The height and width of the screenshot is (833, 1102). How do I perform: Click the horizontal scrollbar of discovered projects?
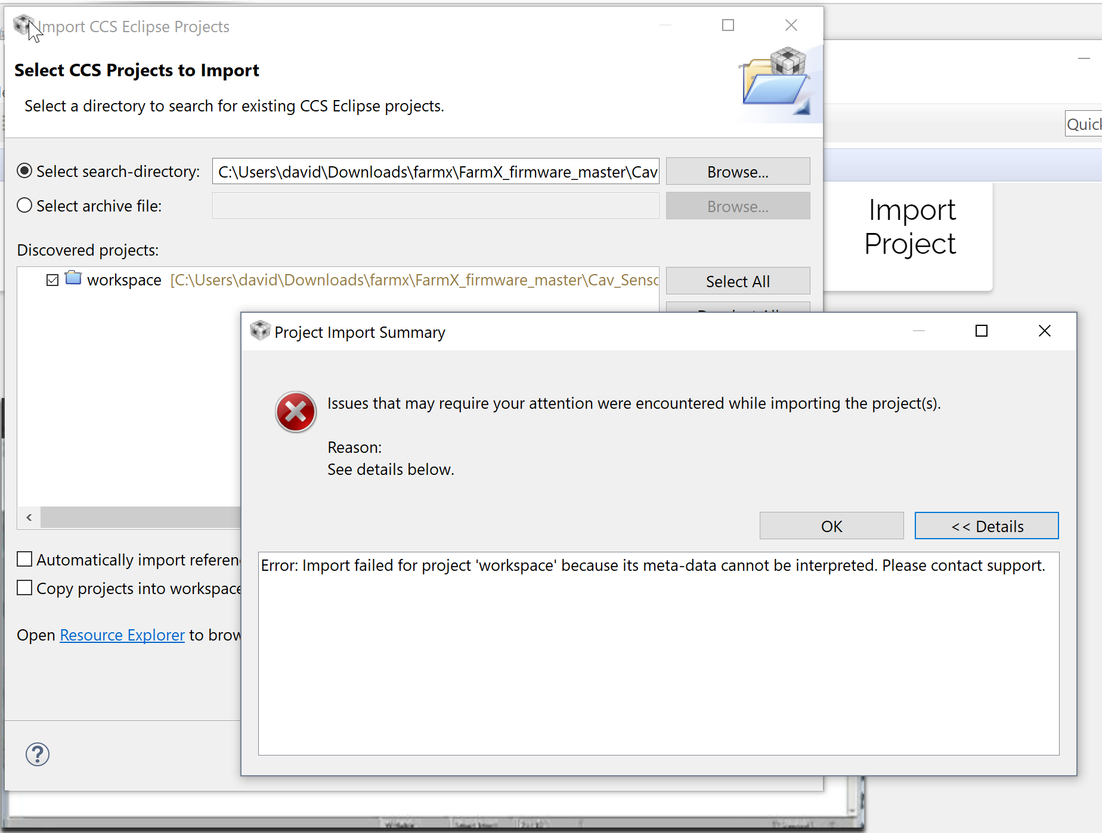(x=141, y=517)
